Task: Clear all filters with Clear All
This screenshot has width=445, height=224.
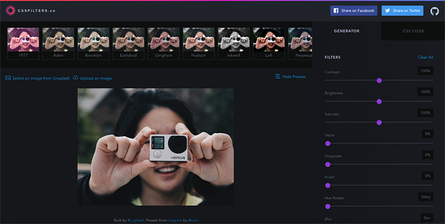Action: click(425, 57)
